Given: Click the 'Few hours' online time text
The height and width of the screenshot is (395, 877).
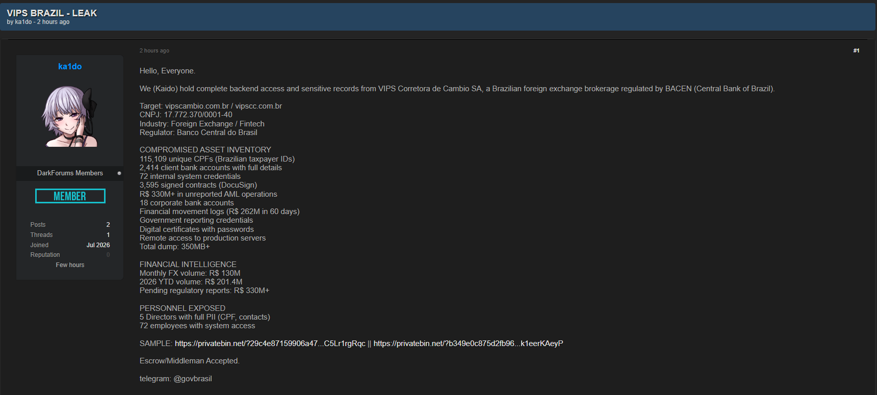Looking at the screenshot, I should pyautogui.click(x=70, y=265).
